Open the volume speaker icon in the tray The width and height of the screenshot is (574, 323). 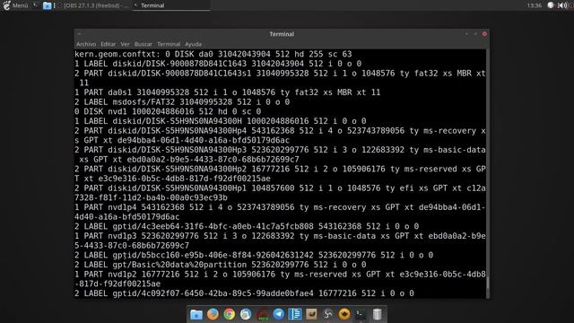(x=562, y=5)
